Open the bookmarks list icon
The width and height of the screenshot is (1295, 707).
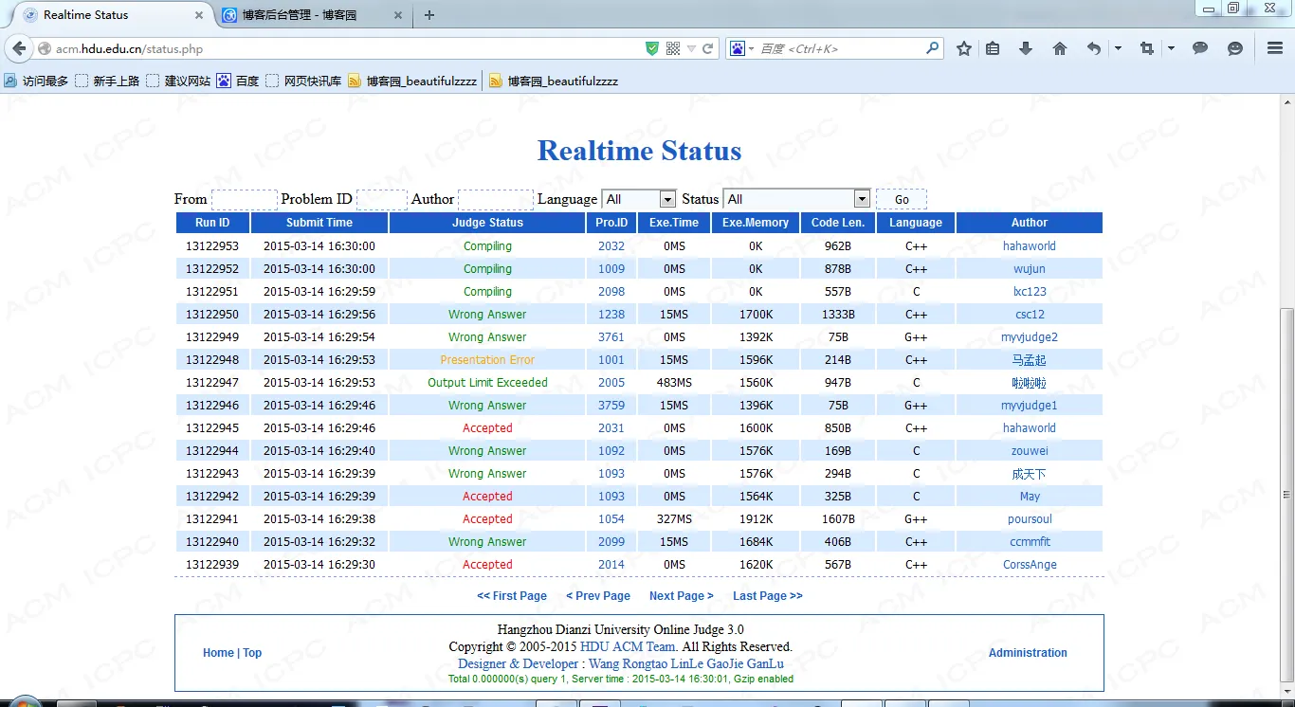(x=993, y=48)
